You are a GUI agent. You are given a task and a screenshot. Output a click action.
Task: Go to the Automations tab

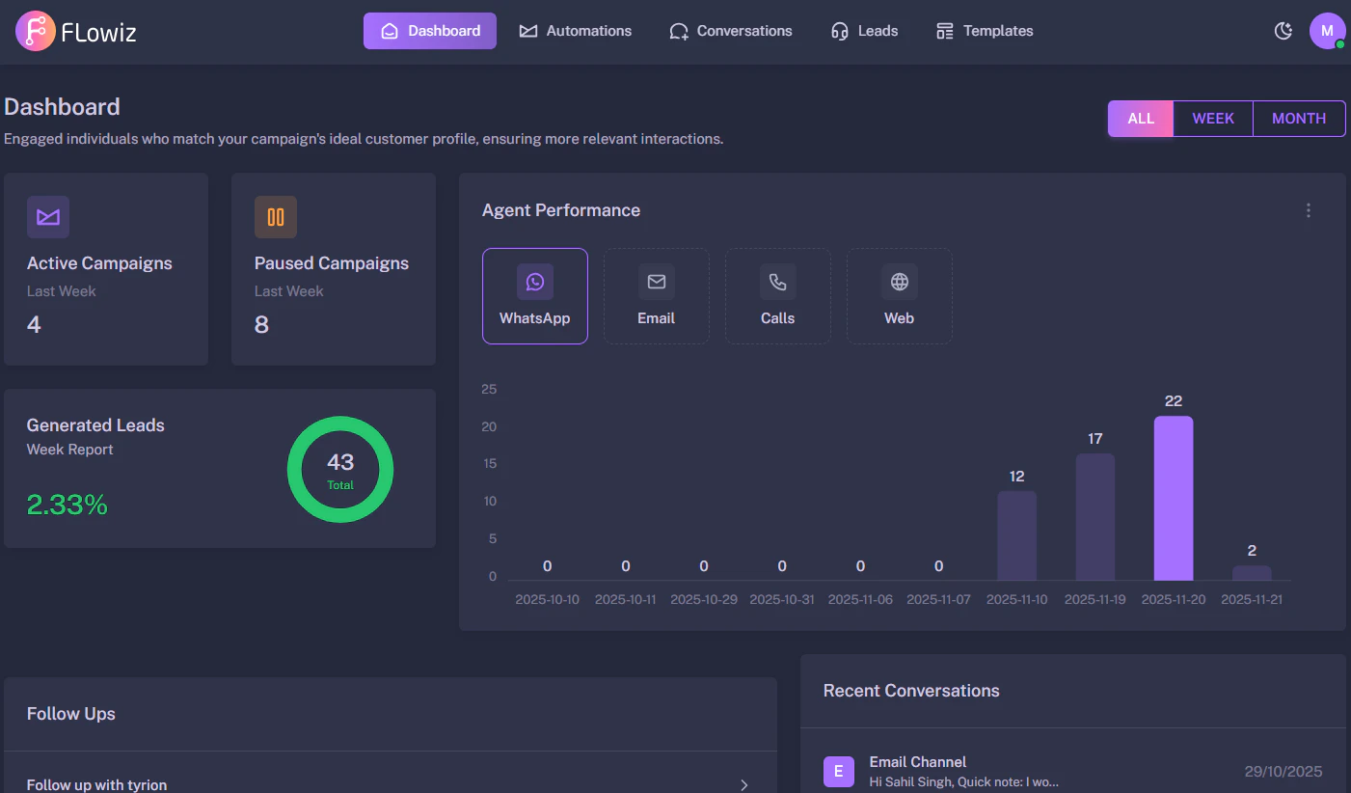576,30
